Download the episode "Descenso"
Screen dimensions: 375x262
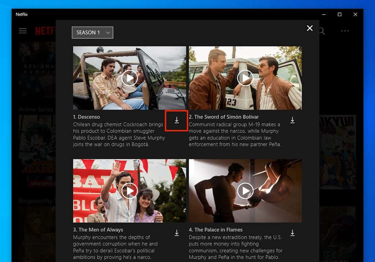pyautogui.click(x=177, y=121)
